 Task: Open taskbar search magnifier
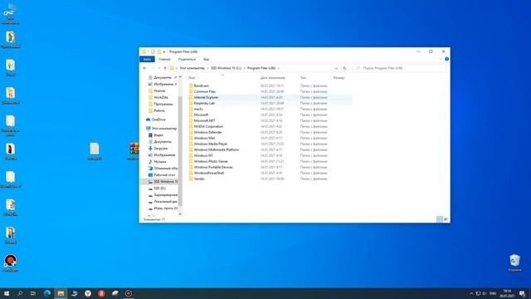coord(20,293)
